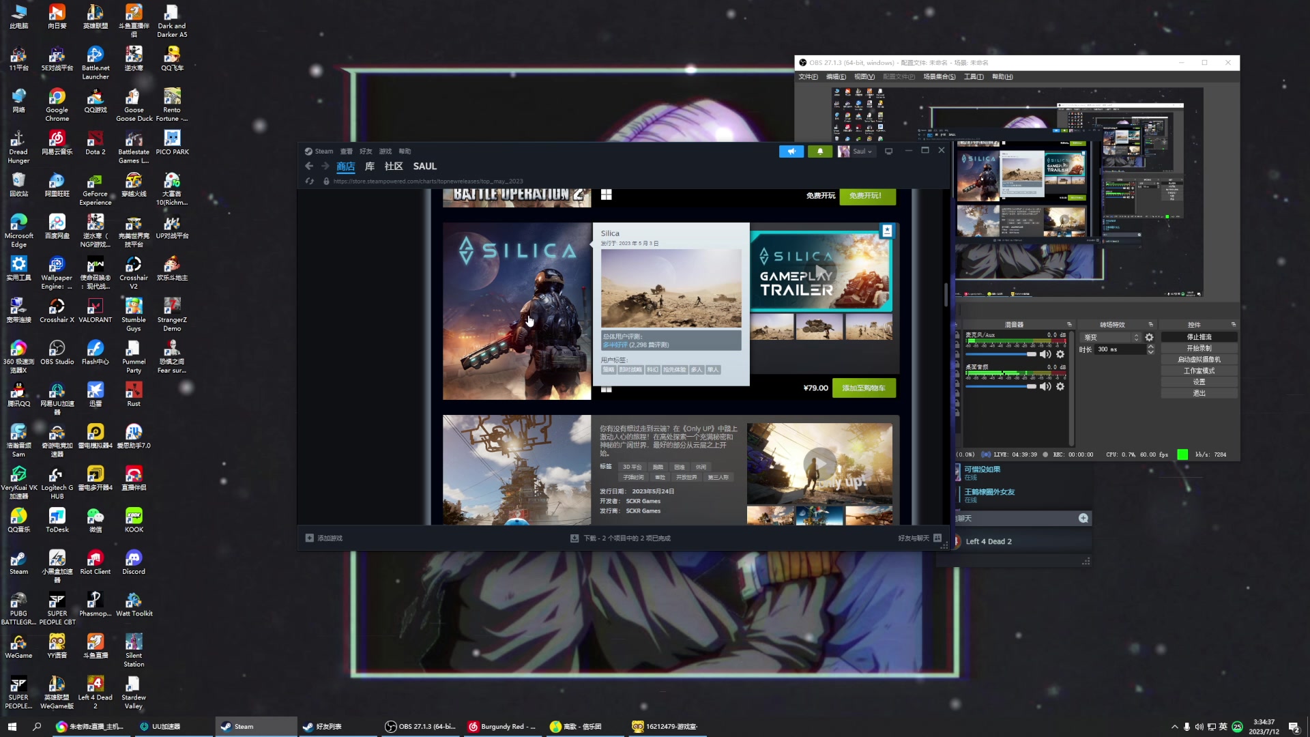The height and width of the screenshot is (737, 1310).
Task: Click 开始录制 button in OBS
Action: click(x=1199, y=348)
